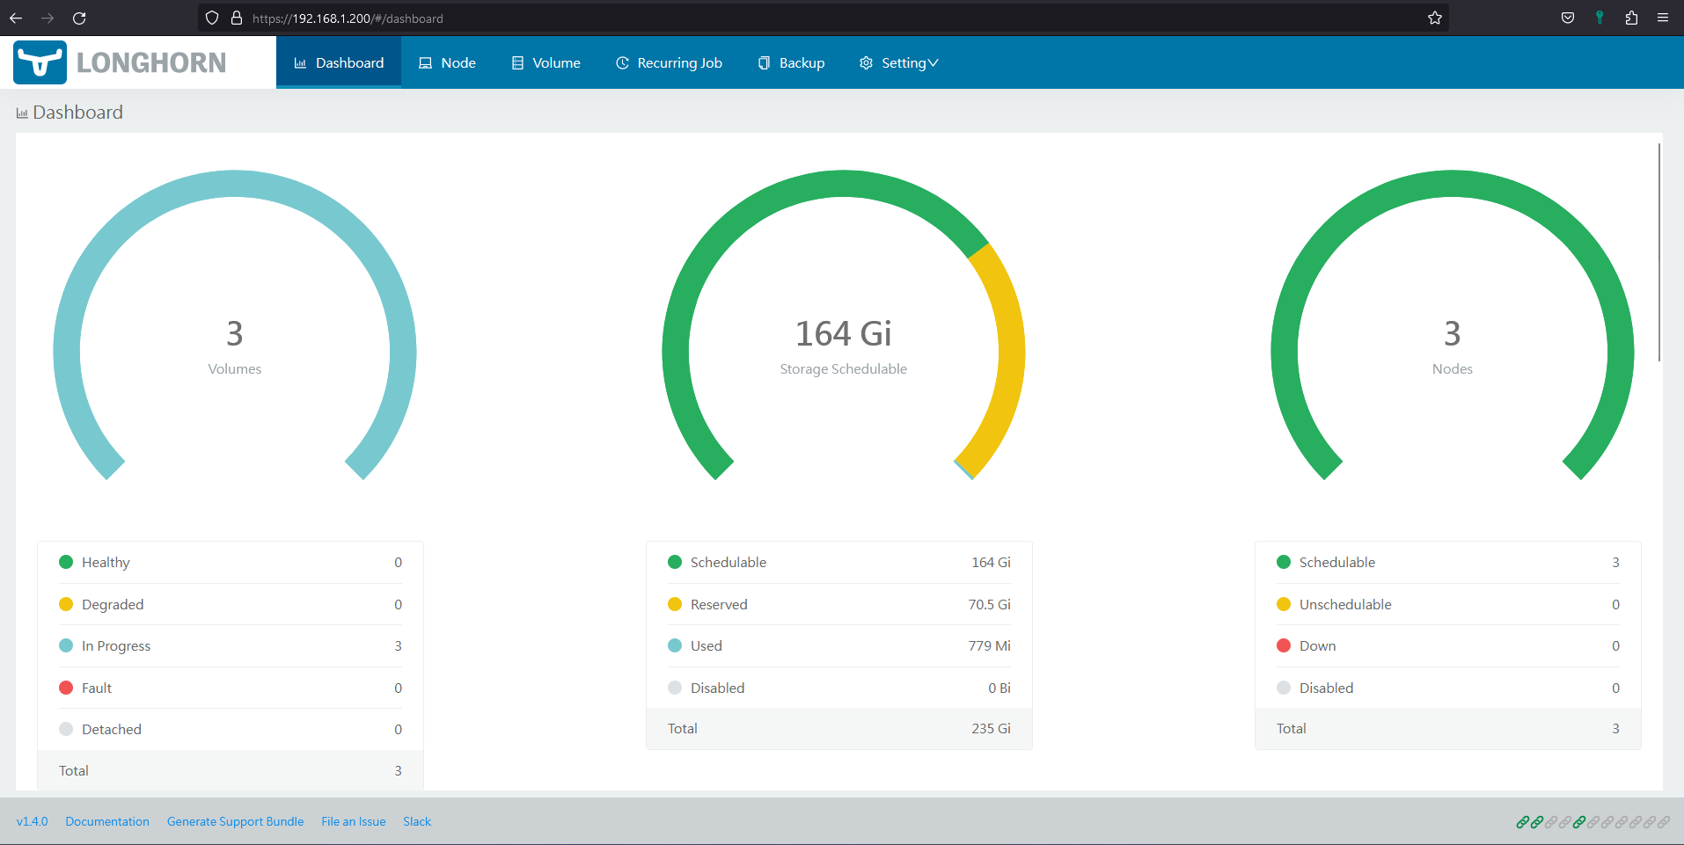Click the Disabled 0 Bi storage row
The height and width of the screenshot is (845, 1684).
click(839, 688)
